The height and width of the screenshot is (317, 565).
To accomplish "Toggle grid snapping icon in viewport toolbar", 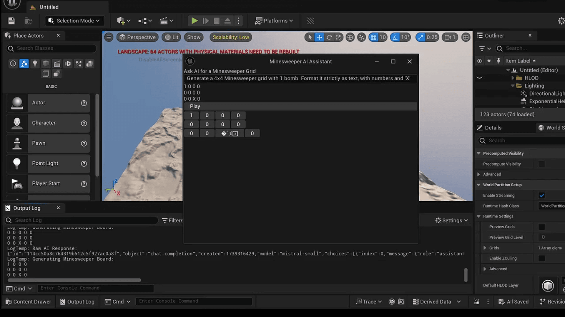I will tap(373, 37).
